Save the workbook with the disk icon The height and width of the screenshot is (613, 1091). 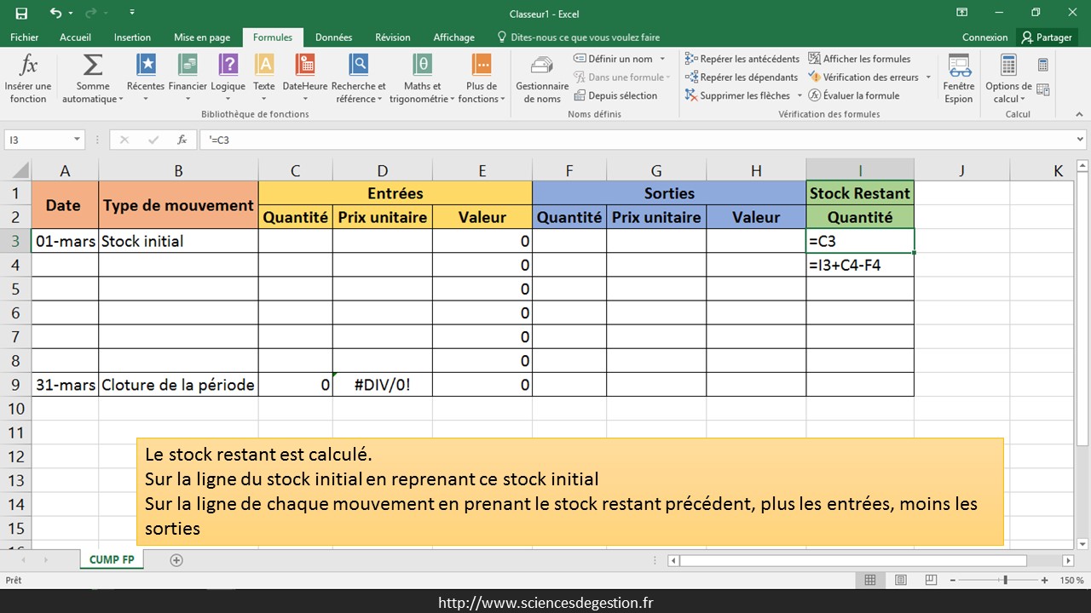coord(21,13)
